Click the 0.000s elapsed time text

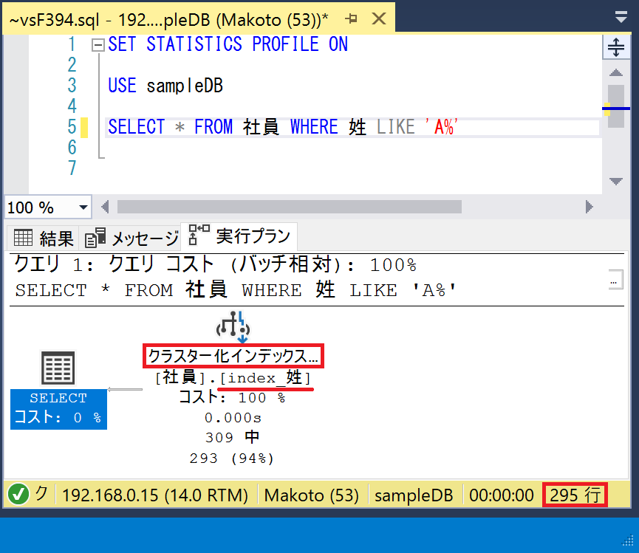point(233,418)
